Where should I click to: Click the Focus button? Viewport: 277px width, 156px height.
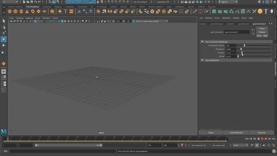click(262, 29)
